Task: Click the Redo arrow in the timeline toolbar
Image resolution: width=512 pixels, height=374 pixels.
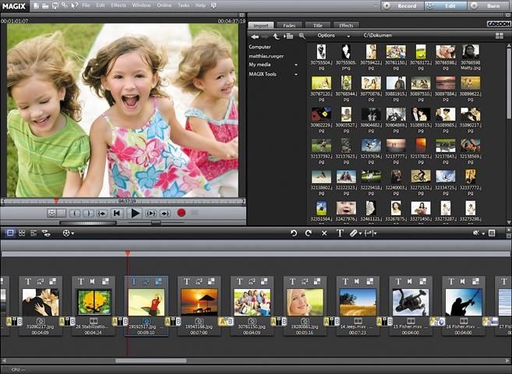Action: tap(309, 233)
